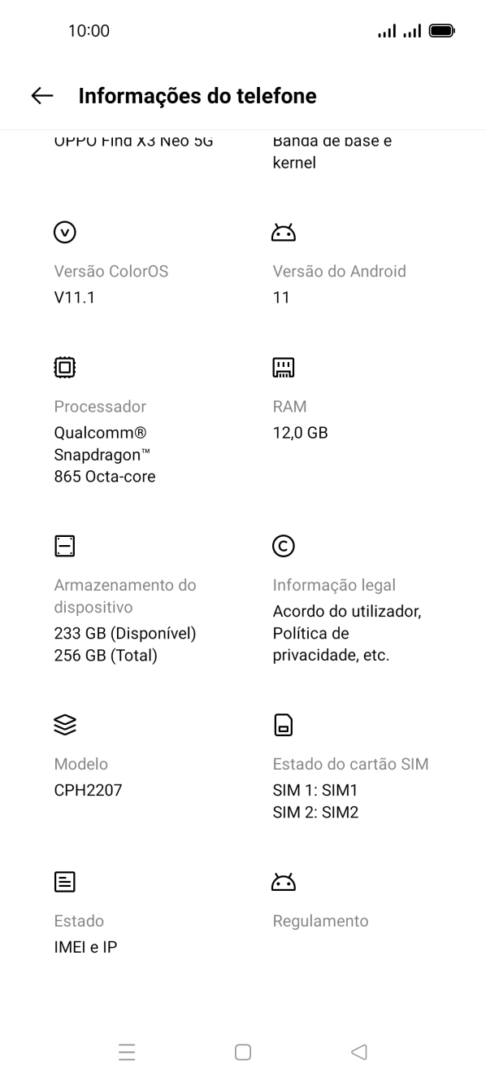Click the Processador chip icon
This screenshot has height=1082, width=486.
point(64,367)
